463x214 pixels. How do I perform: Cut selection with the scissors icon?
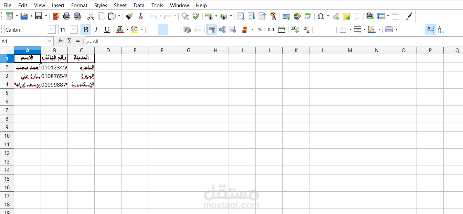pyautogui.click(x=91, y=16)
